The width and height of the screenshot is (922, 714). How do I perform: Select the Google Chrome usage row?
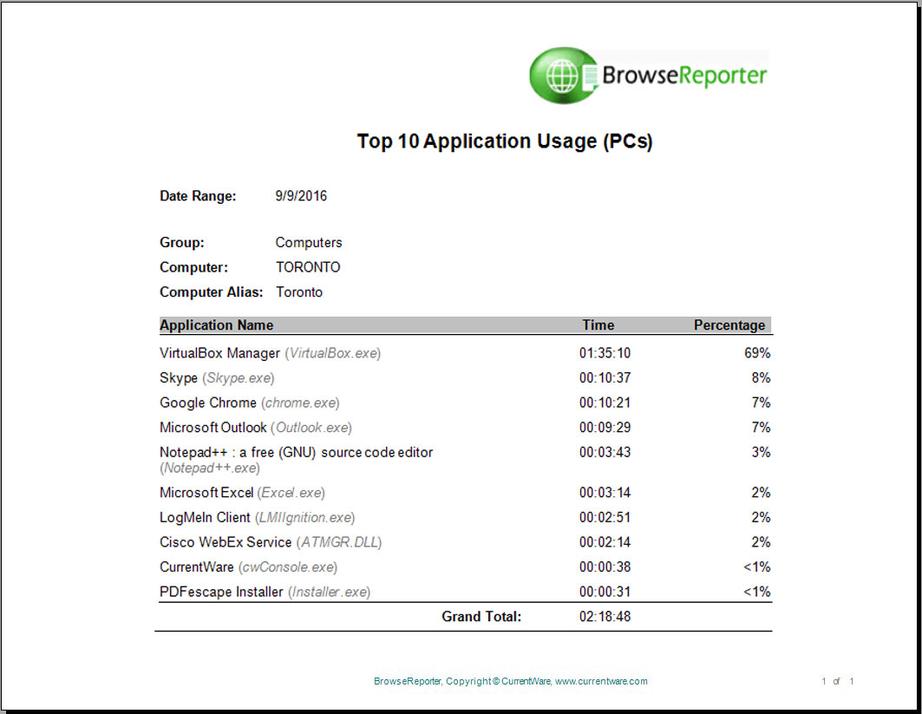249,403
